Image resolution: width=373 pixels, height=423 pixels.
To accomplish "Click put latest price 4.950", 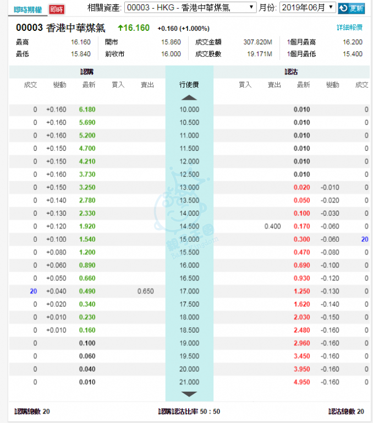I will (x=301, y=382).
